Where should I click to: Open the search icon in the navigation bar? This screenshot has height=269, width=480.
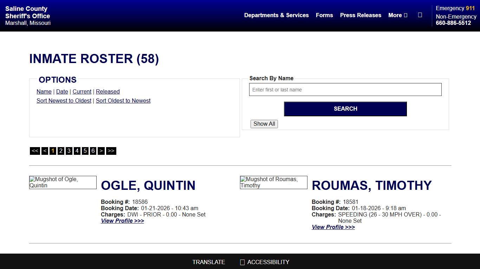click(420, 15)
